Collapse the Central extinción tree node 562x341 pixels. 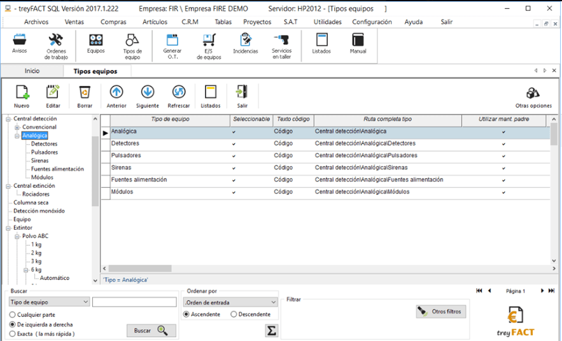pyautogui.click(x=8, y=186)
